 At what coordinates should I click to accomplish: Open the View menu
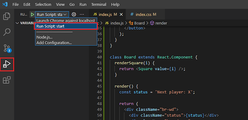[60, 4]
